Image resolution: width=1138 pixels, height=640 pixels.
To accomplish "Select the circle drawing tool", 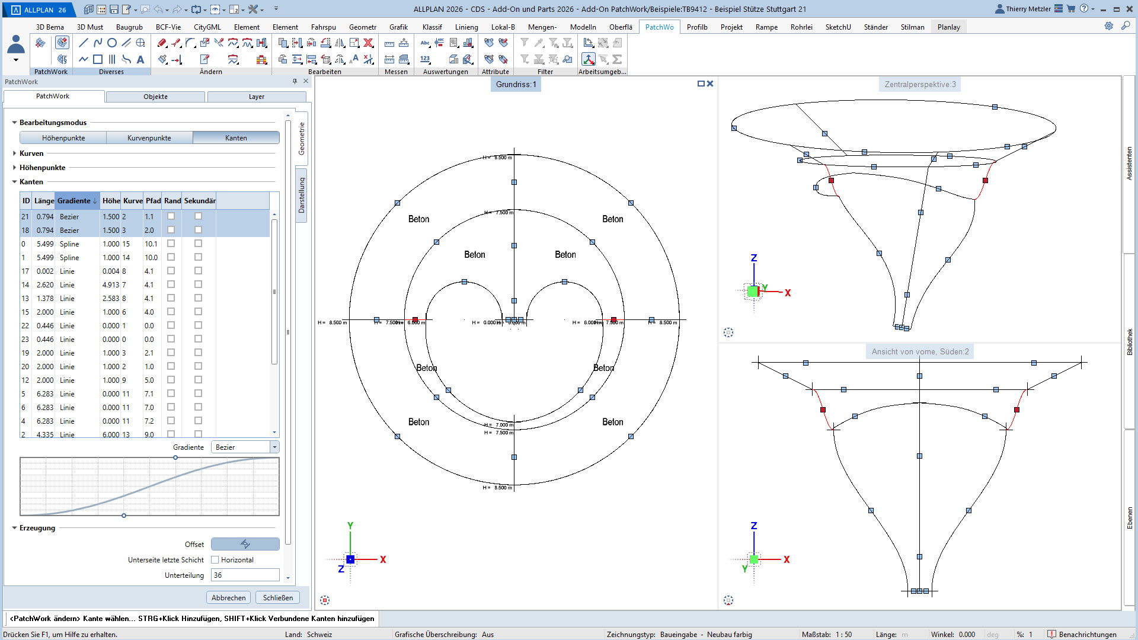I will tap(112, 43).
